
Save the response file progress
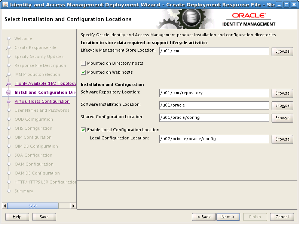pos(44,217)
